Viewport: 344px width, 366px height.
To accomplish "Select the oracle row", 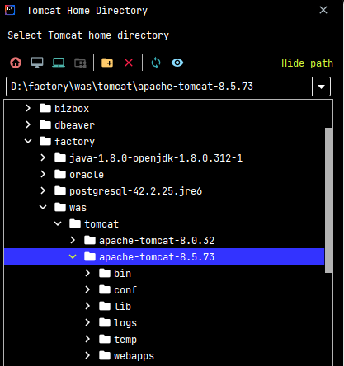I will click(x=164, y=174).
